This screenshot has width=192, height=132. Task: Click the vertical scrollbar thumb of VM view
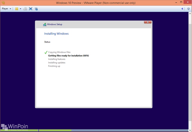tap(190, 72)
